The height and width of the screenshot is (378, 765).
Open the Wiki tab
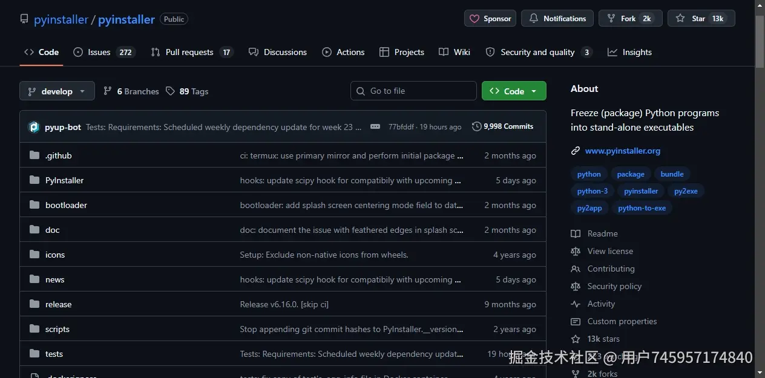point(455,52)
